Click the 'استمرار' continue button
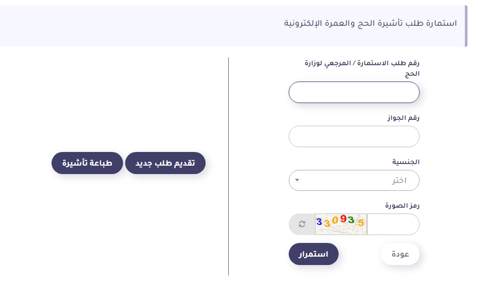 click(x=313, y=254)
